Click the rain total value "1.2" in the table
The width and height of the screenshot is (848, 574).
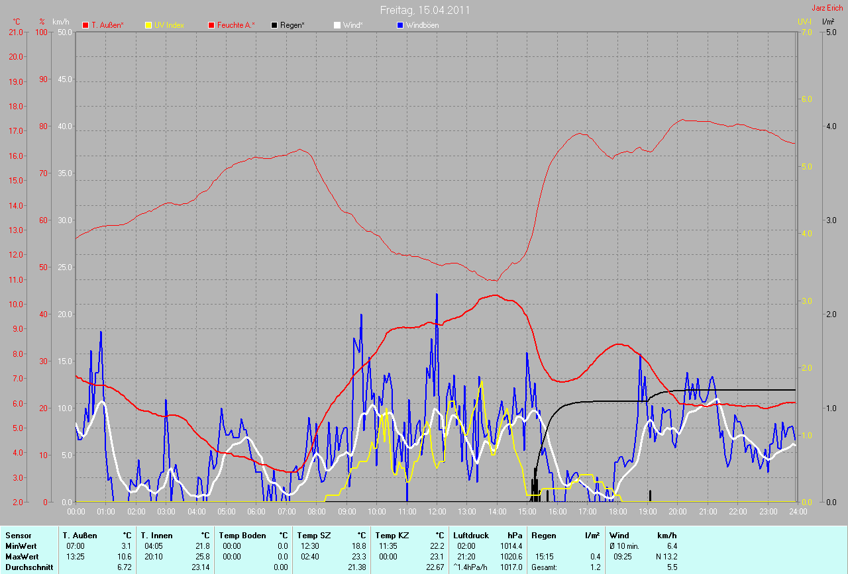[x=596, y=567]
